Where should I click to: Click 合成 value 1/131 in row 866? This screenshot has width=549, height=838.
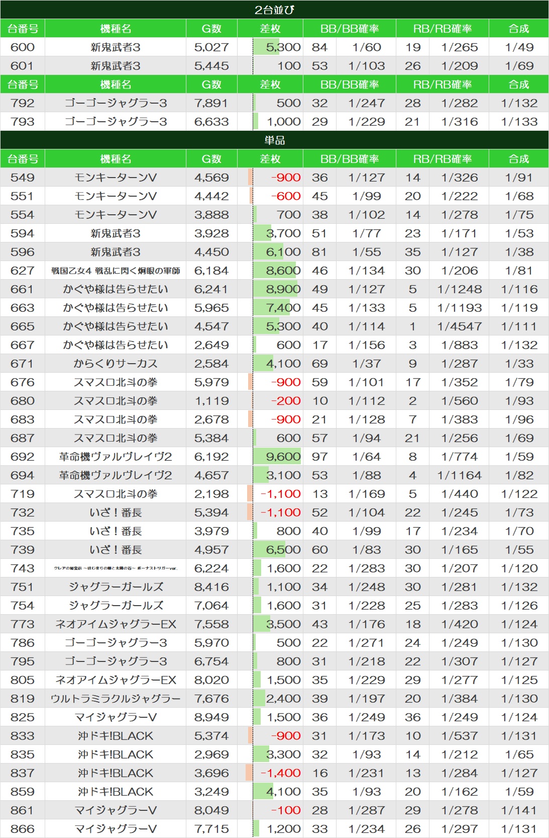[519, 829]
